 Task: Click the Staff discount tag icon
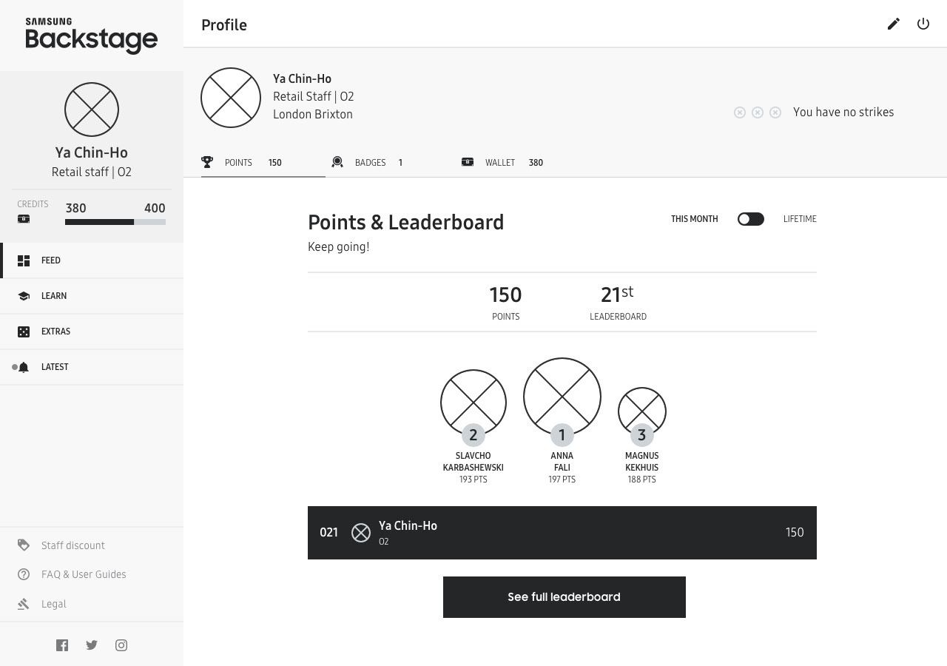click(24, 545)
